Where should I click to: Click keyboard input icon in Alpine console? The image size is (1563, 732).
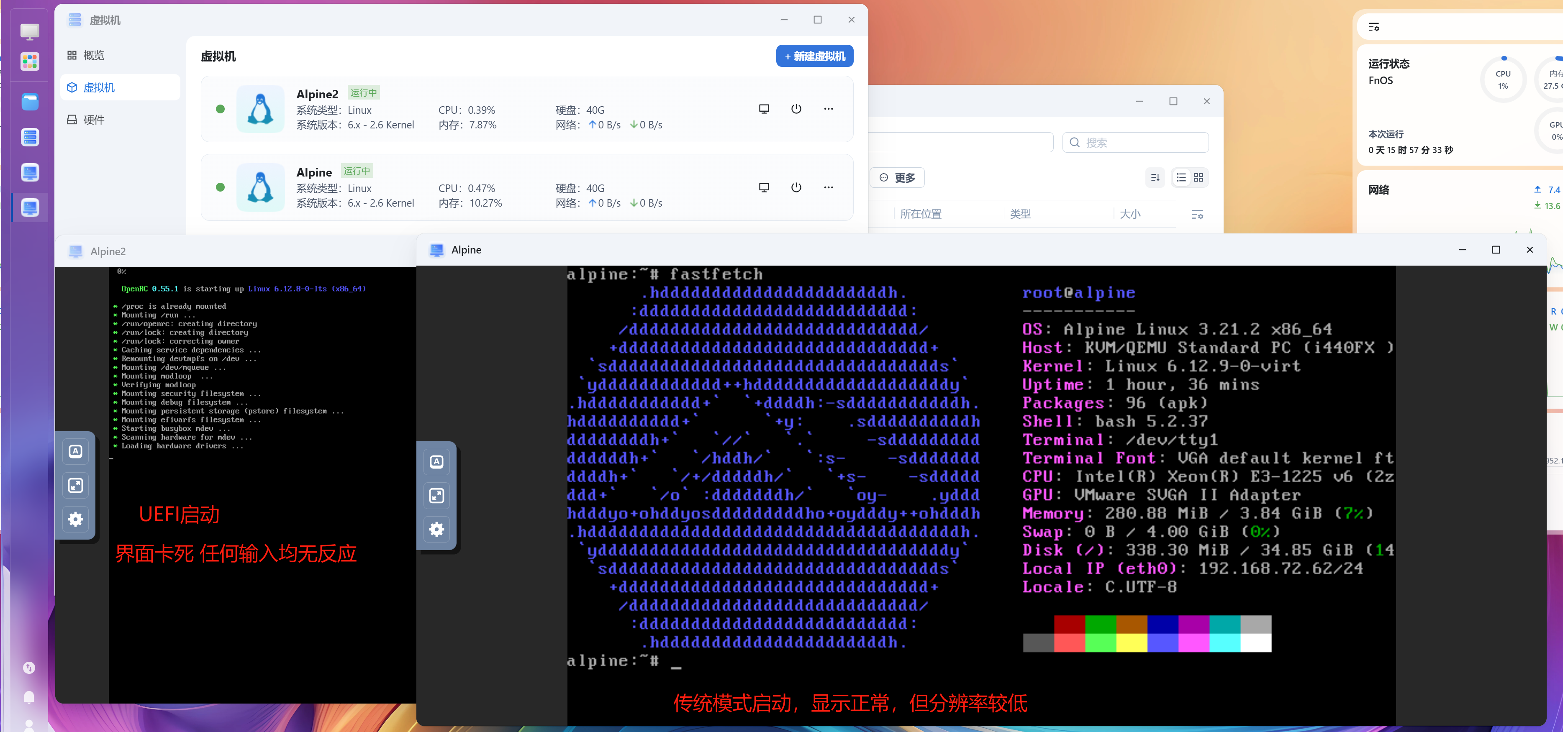[436, 461]
